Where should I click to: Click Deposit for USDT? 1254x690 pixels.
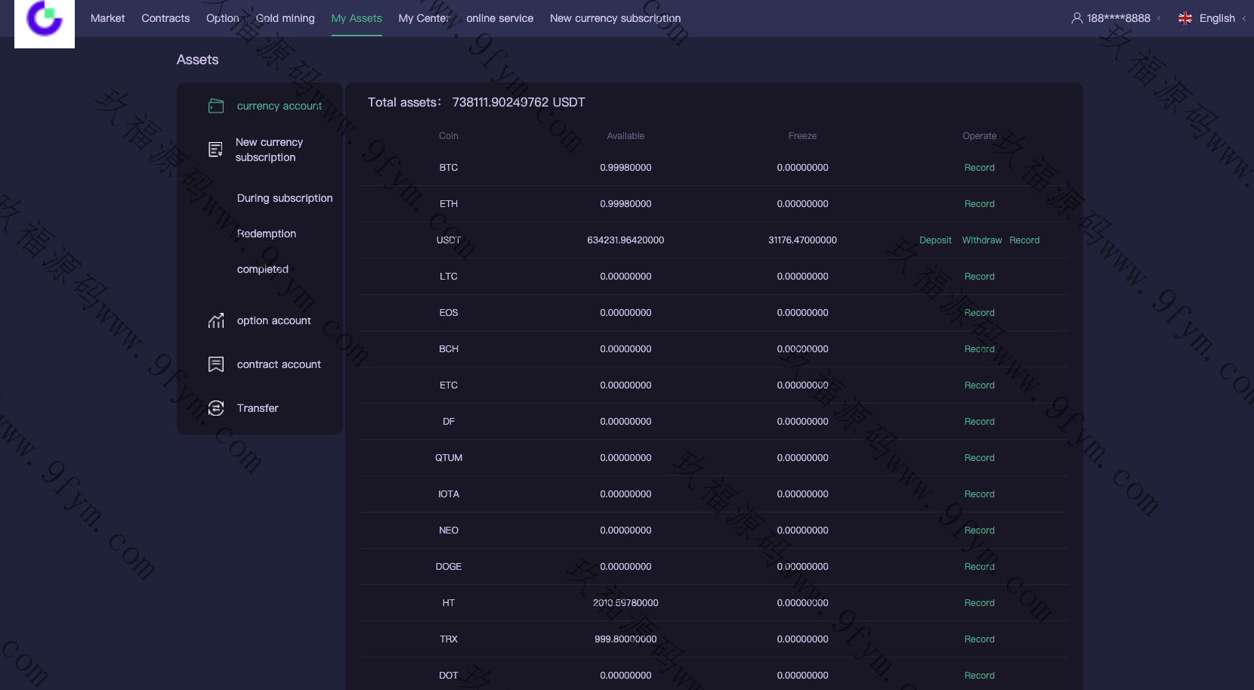935,240
